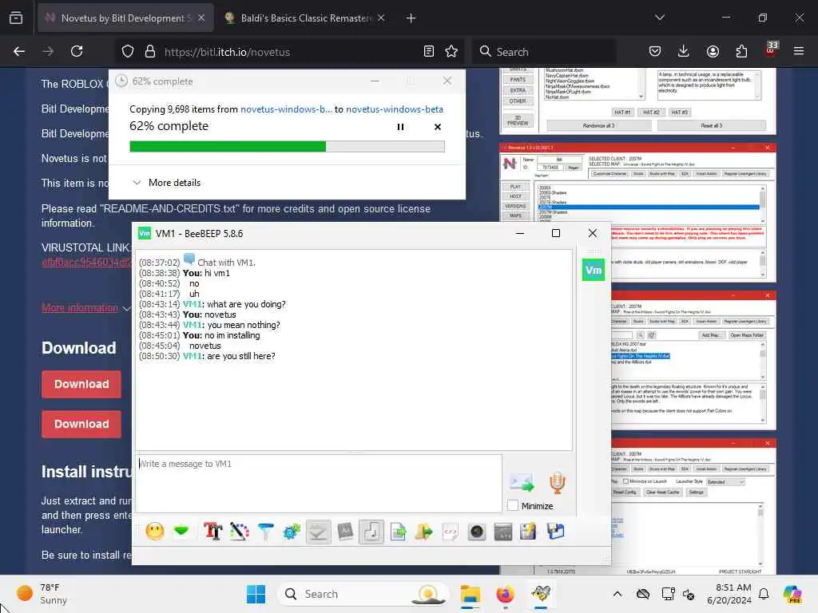Click the dark window icon in chat toolbar
The height and width of the screenshot is (613, 818).
pos(503,532)
